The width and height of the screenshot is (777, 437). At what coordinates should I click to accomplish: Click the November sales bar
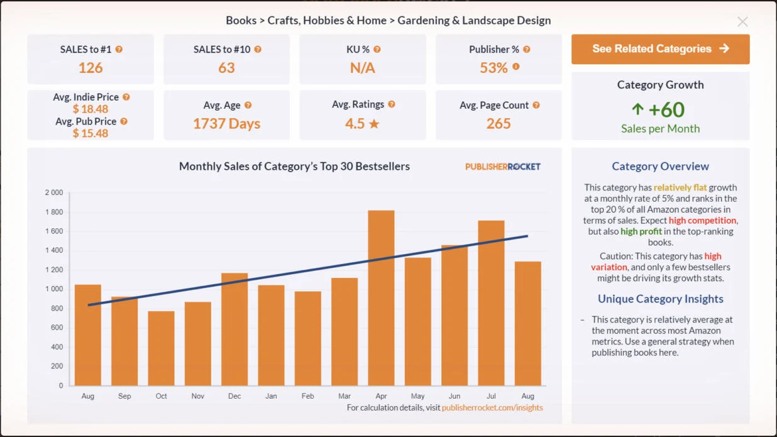(198, 344)
